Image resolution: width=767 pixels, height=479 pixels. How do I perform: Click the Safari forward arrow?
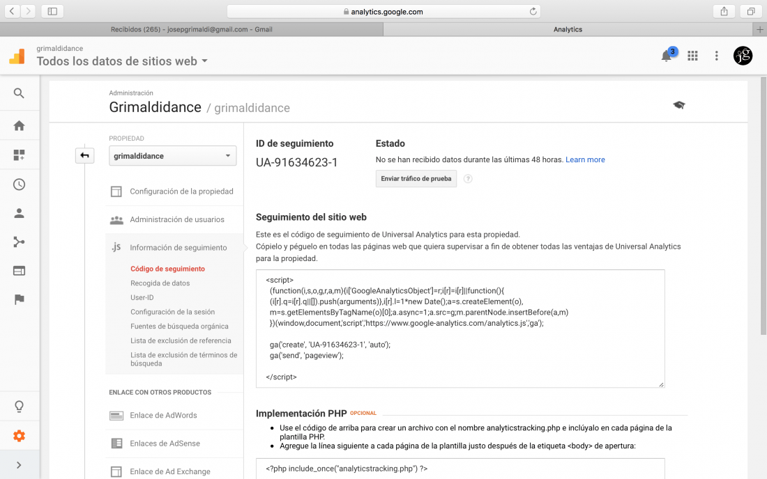click(29, 11)
